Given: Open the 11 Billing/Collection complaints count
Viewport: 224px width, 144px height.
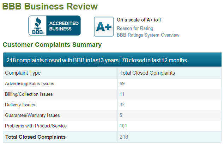Looking at the screenshot, I should 122,94.
